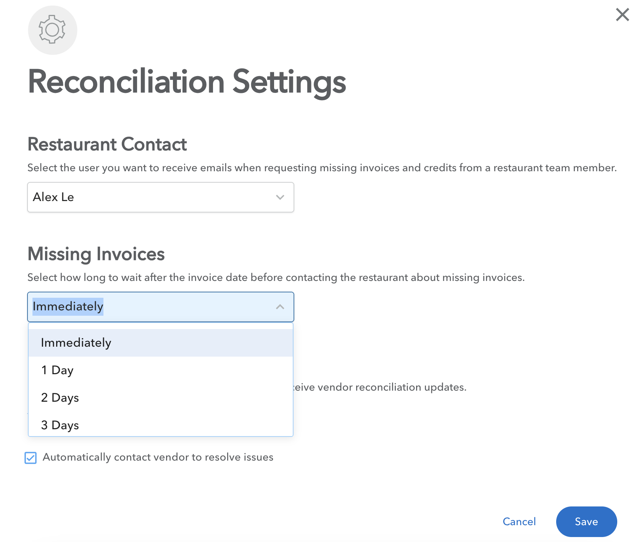639x542 pixels.
Task: Select Immediately from the list
Action: tap(76, 342)
